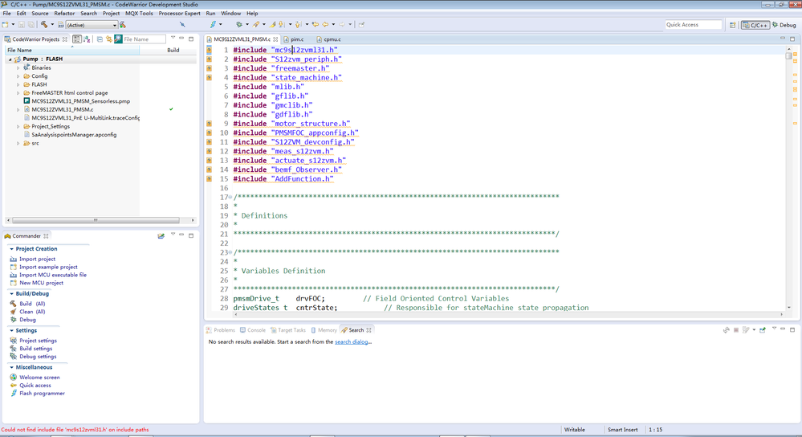Switch to the Problems tab

click(x=221, y=330)
